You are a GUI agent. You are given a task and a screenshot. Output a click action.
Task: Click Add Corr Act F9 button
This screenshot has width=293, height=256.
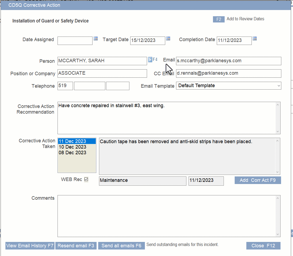pyautogui.click(x=257, y=180)
